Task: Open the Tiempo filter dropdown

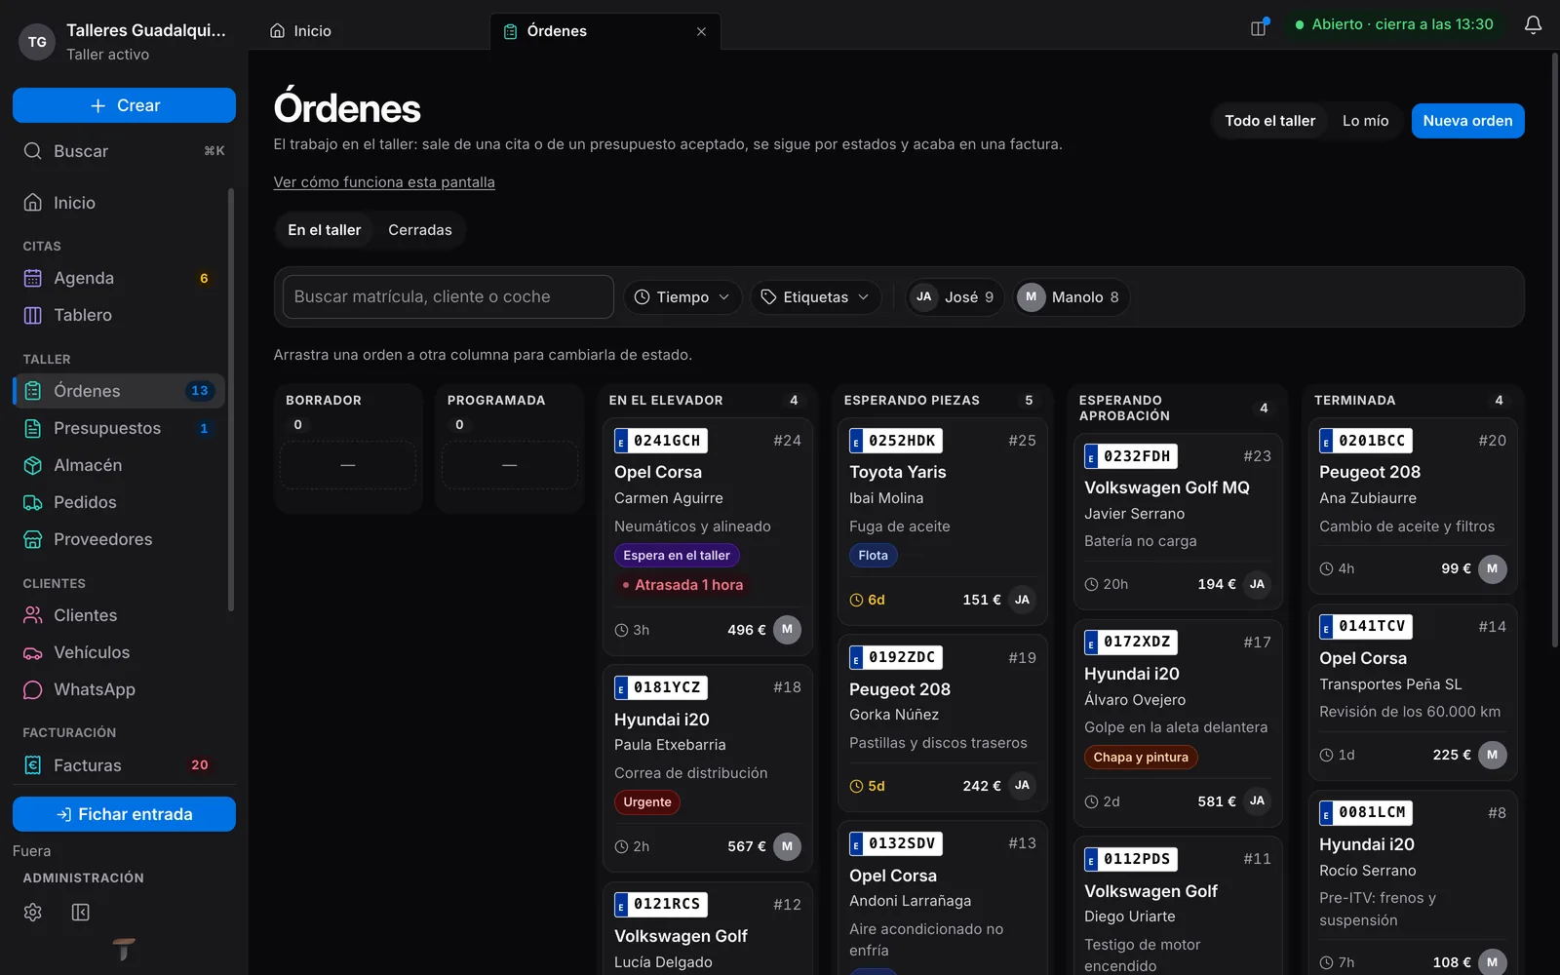Action: click(x=682, y=297)
